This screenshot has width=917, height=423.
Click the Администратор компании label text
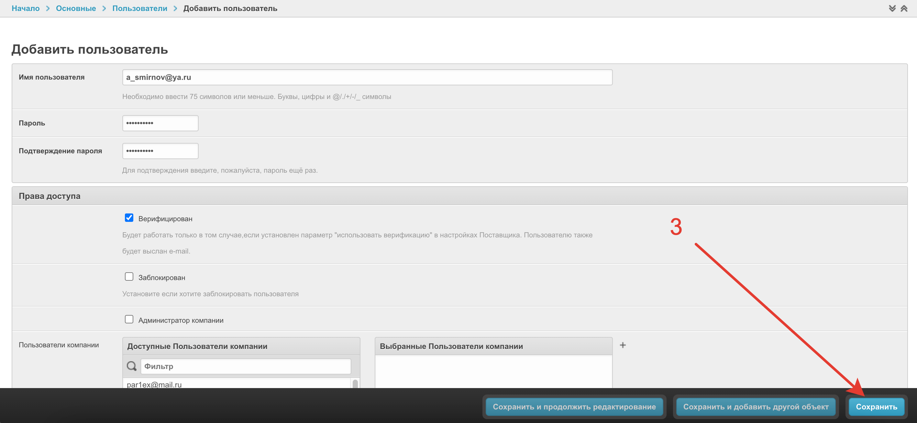pos(181,320)
